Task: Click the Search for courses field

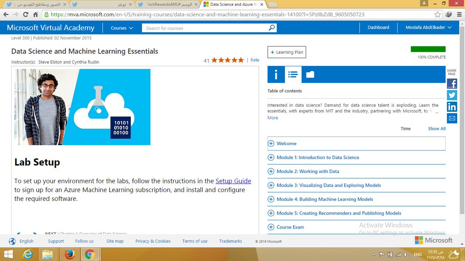Action: 205,28
